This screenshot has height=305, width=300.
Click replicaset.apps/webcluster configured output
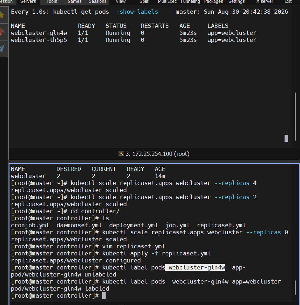(76, 260)
